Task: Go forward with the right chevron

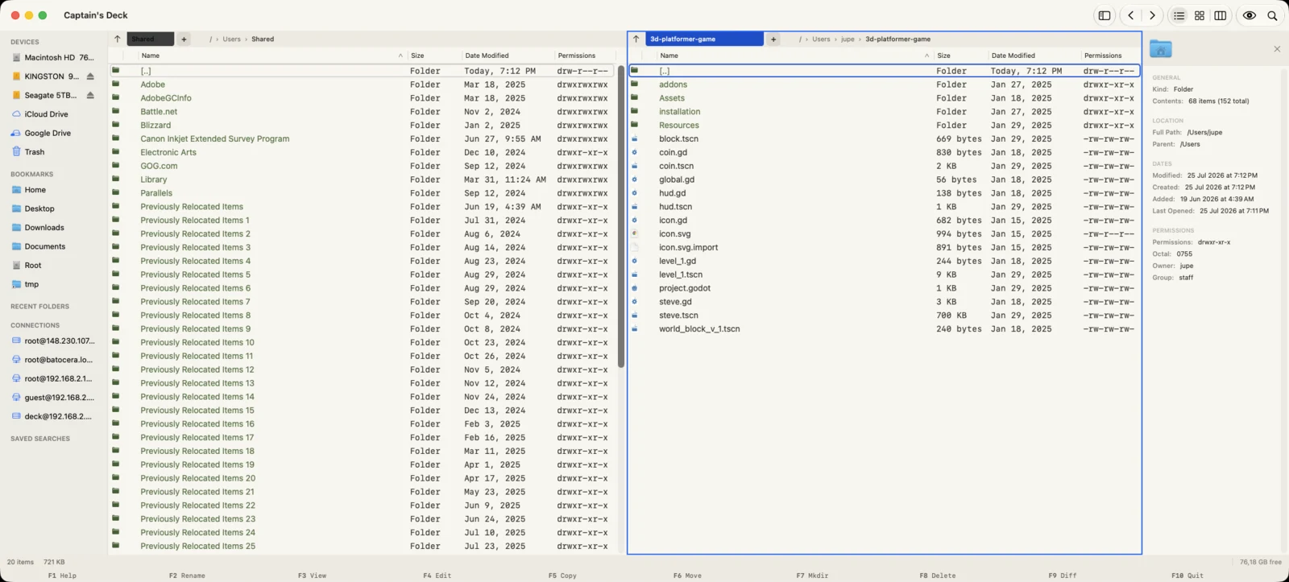Action: 1152,15
